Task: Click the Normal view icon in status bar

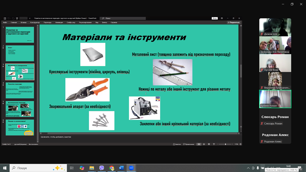Action: click(x=199, y=144)
